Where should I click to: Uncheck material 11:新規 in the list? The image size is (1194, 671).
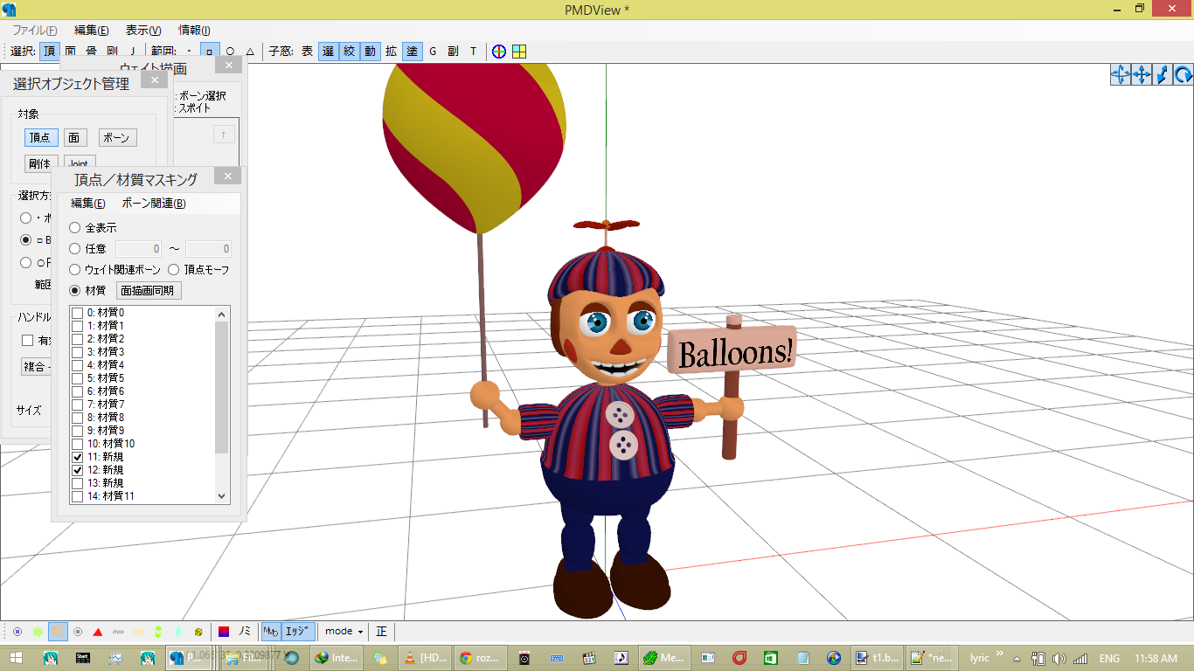(x=78, y=456)
